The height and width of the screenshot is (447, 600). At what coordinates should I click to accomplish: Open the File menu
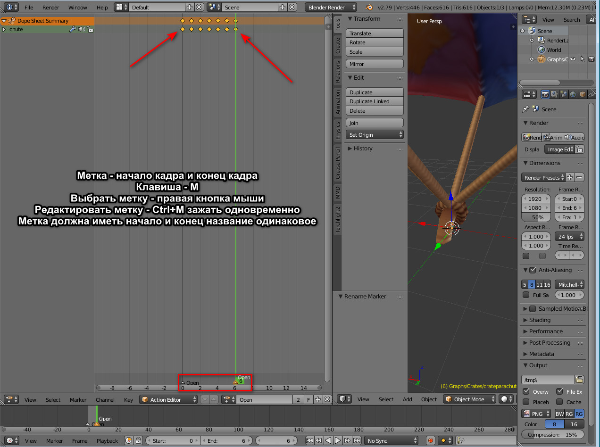29,8
